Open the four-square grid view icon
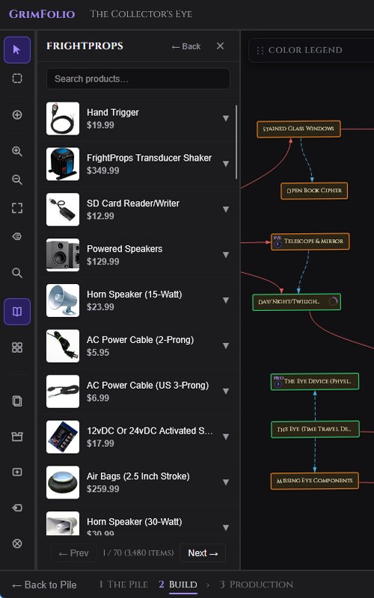374x598 pixels. tap(17, 348)
